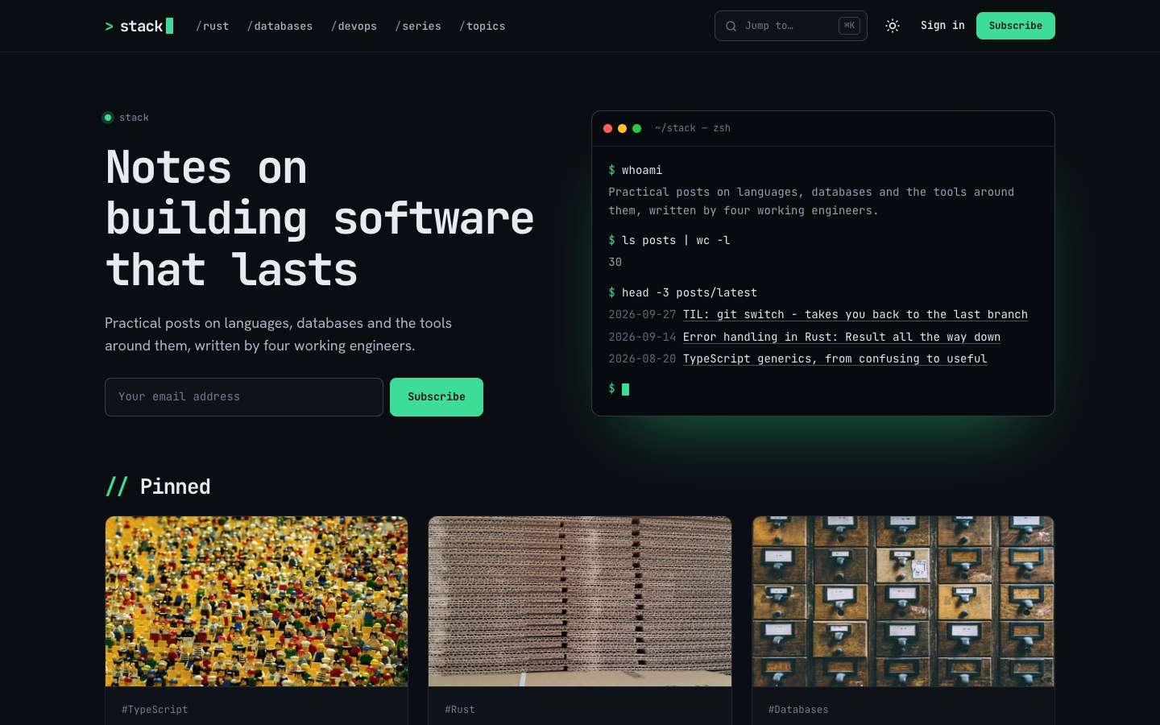Open the /rust navigation item
This screenshot has width=1160, height=725.
(x=213, y=26)
